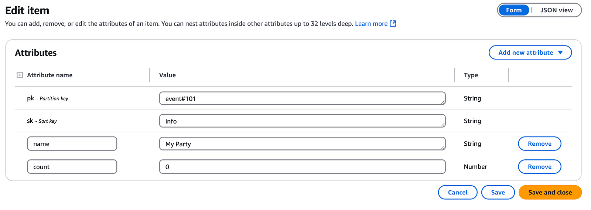Click the sk sort key value field
591x210 pixels.
(302, 121)
